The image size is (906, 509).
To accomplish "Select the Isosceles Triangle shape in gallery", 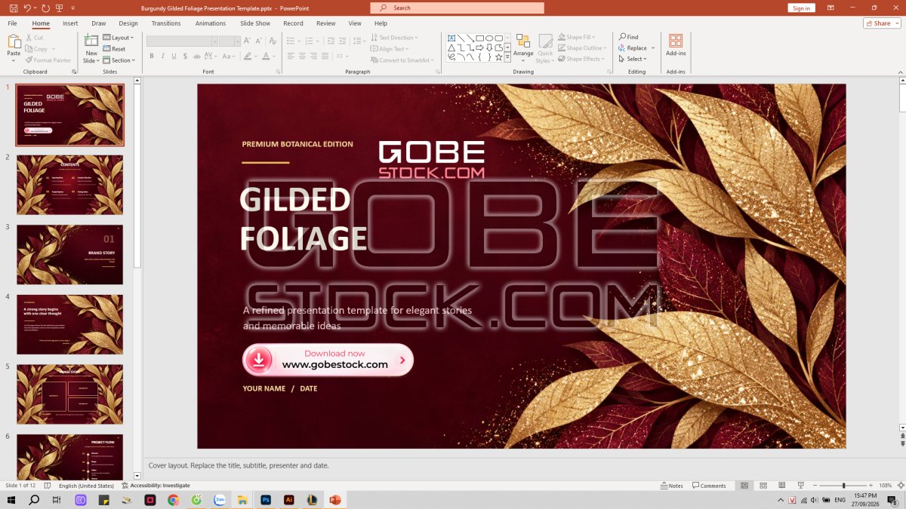I will pyautogui.click(x=451, y=48).
